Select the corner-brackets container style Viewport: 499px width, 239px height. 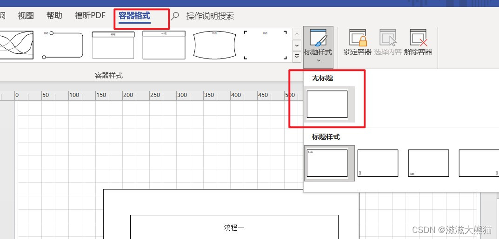(x=266, y=45)
